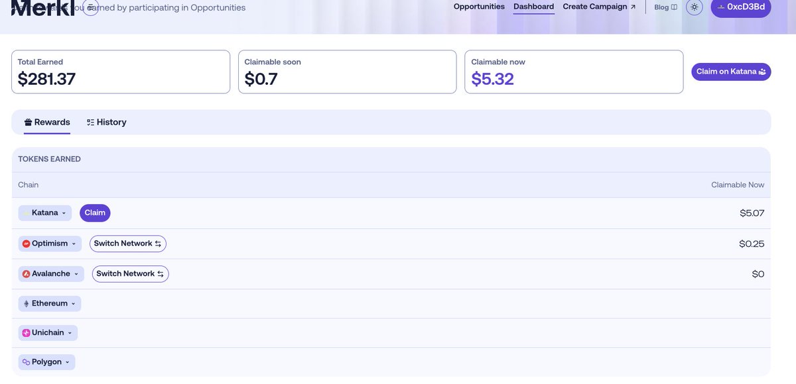Click the list icon on the History tab

click(x=90, y=122)
